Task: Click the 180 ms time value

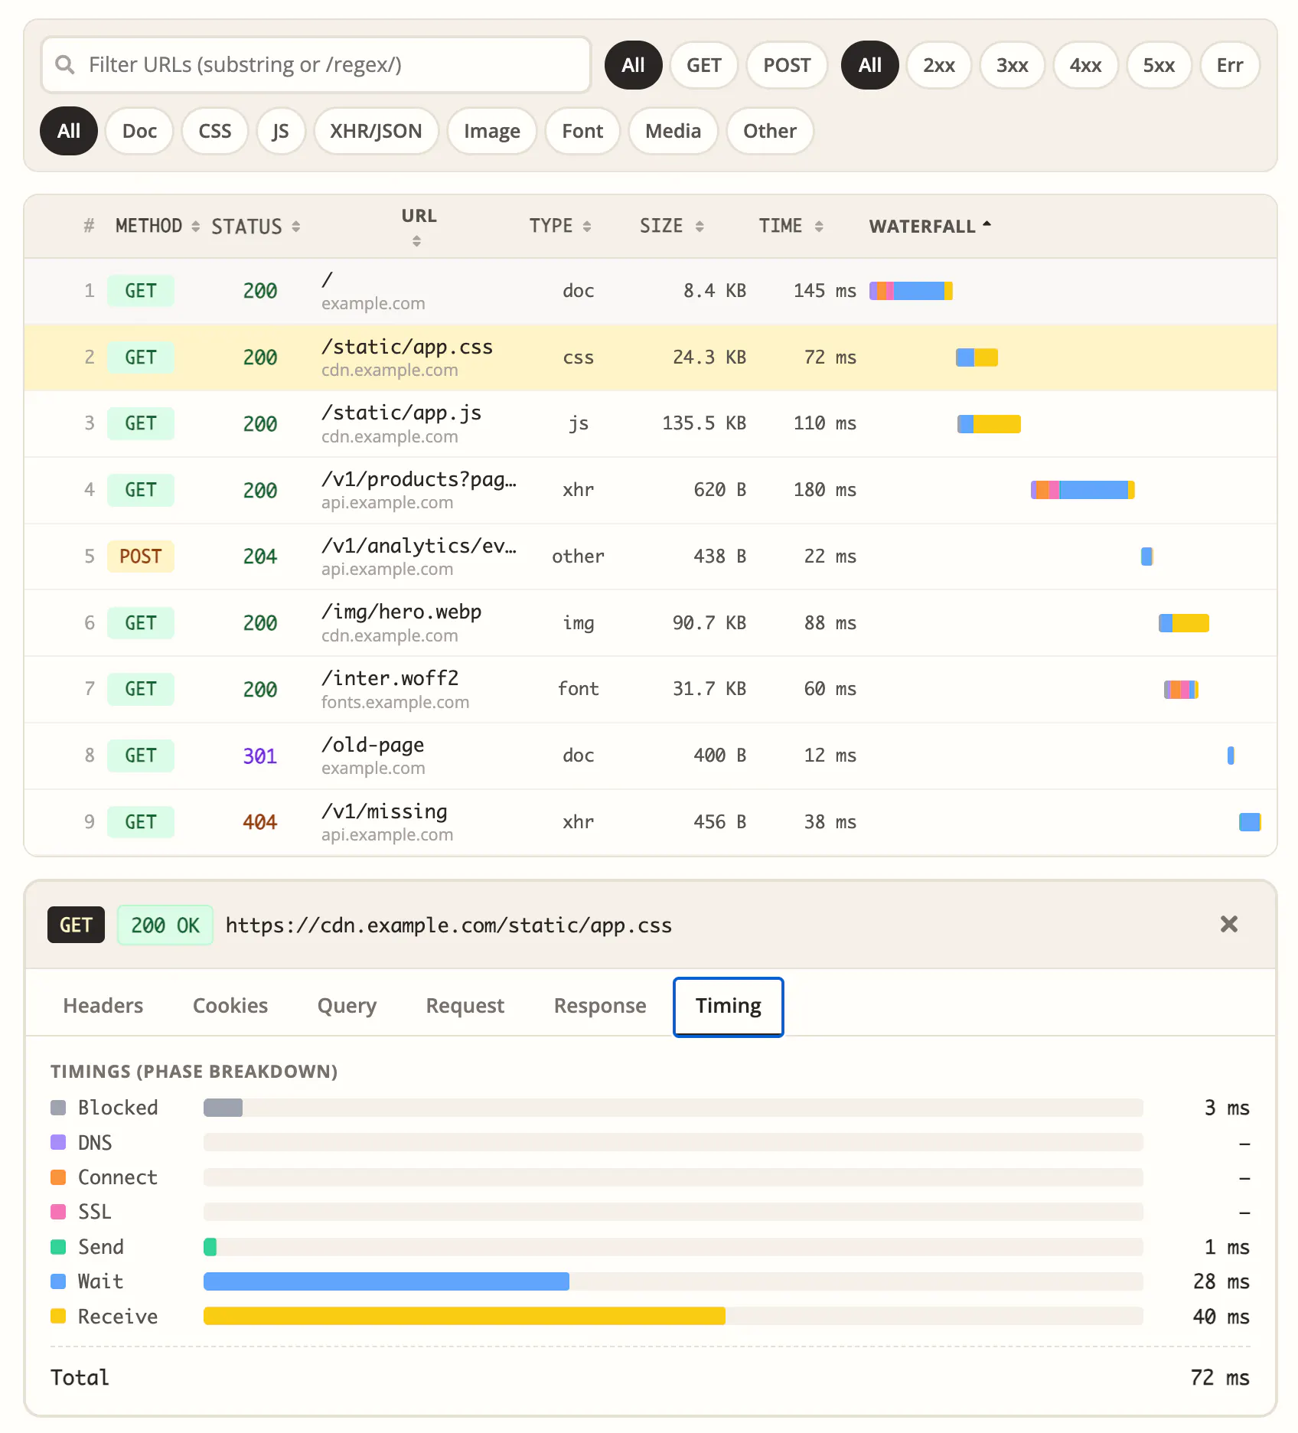Action: pyautogui.click(x=825, y=490)
